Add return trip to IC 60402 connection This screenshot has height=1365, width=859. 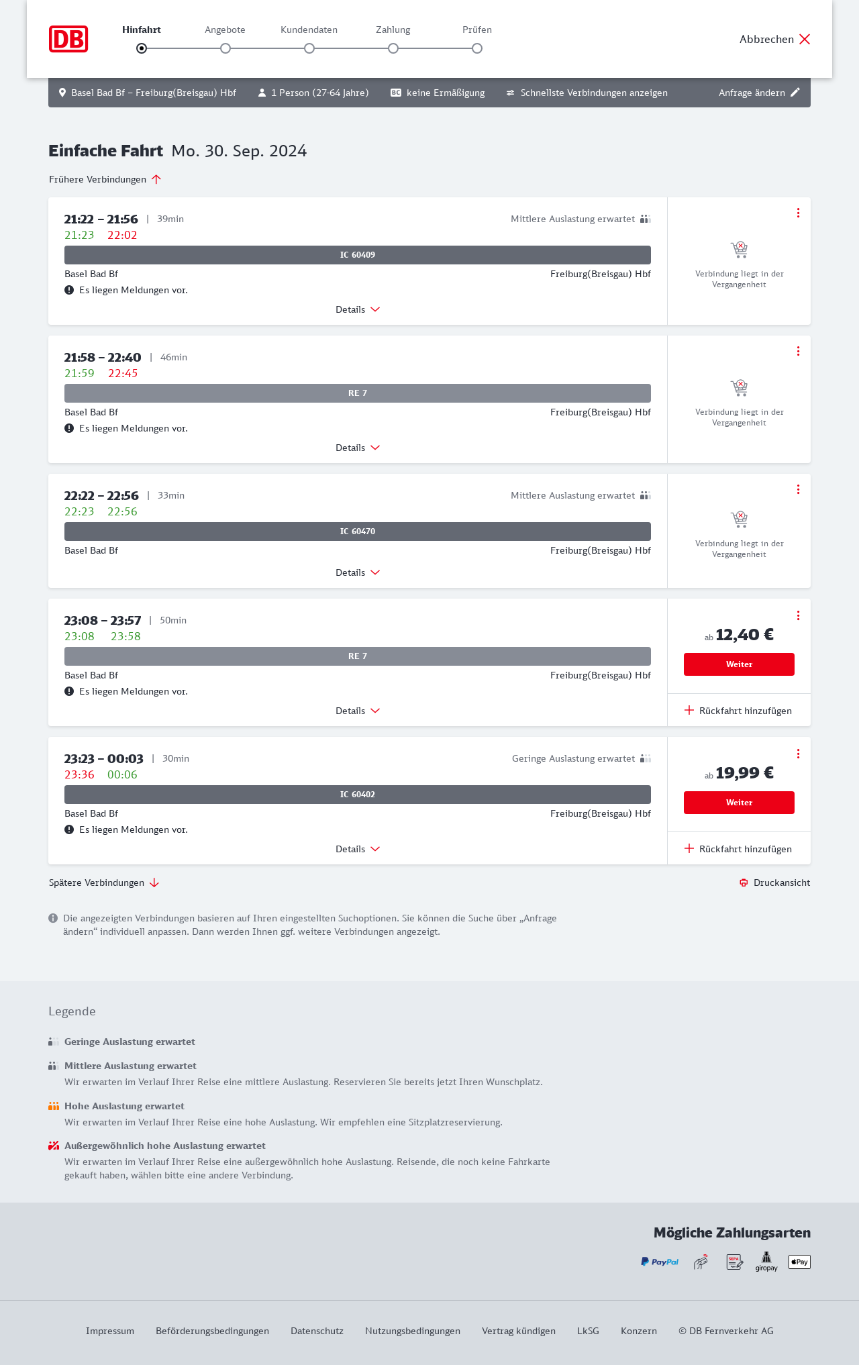[x=738, y=849]
